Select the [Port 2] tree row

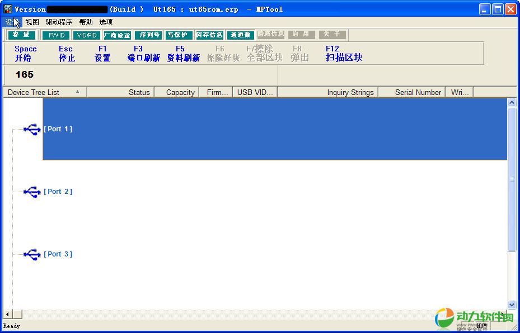[x=58, y=191]
